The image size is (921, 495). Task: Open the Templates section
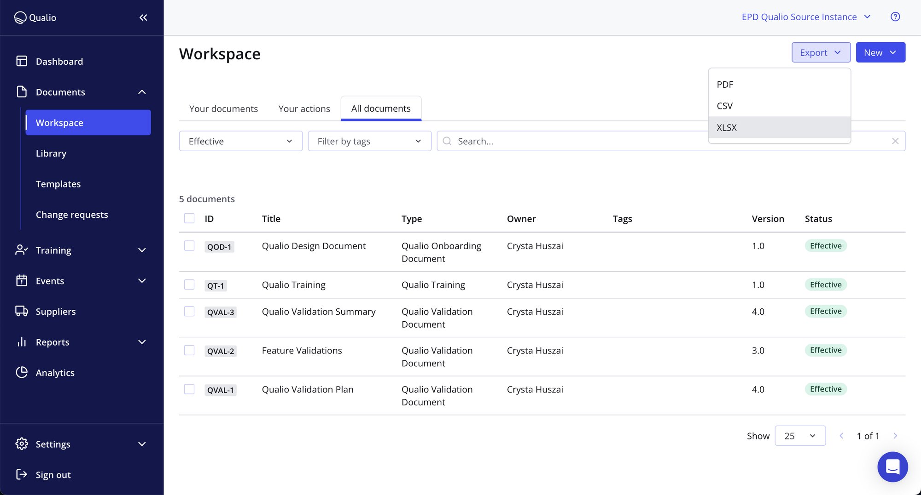(58, 184)
